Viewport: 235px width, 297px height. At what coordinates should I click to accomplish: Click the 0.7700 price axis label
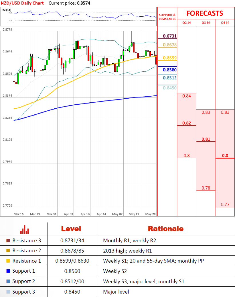point(7,206)
